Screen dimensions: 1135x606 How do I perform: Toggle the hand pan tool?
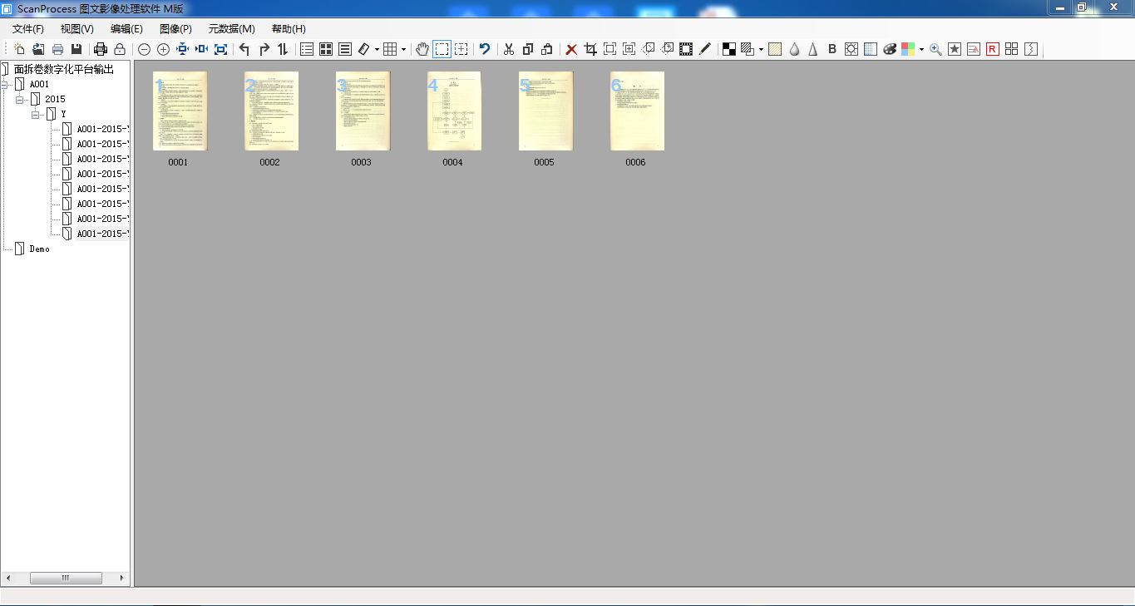pyautogui.click(x=422, y=49)
